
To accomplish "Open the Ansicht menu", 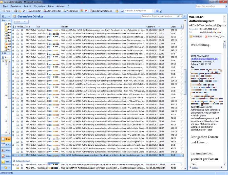I will [x=27, y=6].
